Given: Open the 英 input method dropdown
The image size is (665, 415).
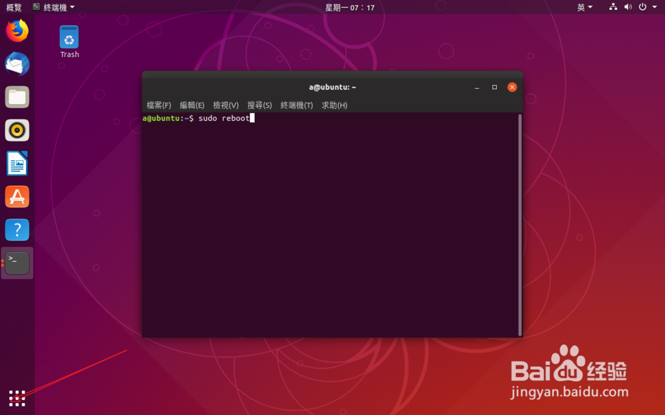Looking at the screenshot, I should 585,7.
